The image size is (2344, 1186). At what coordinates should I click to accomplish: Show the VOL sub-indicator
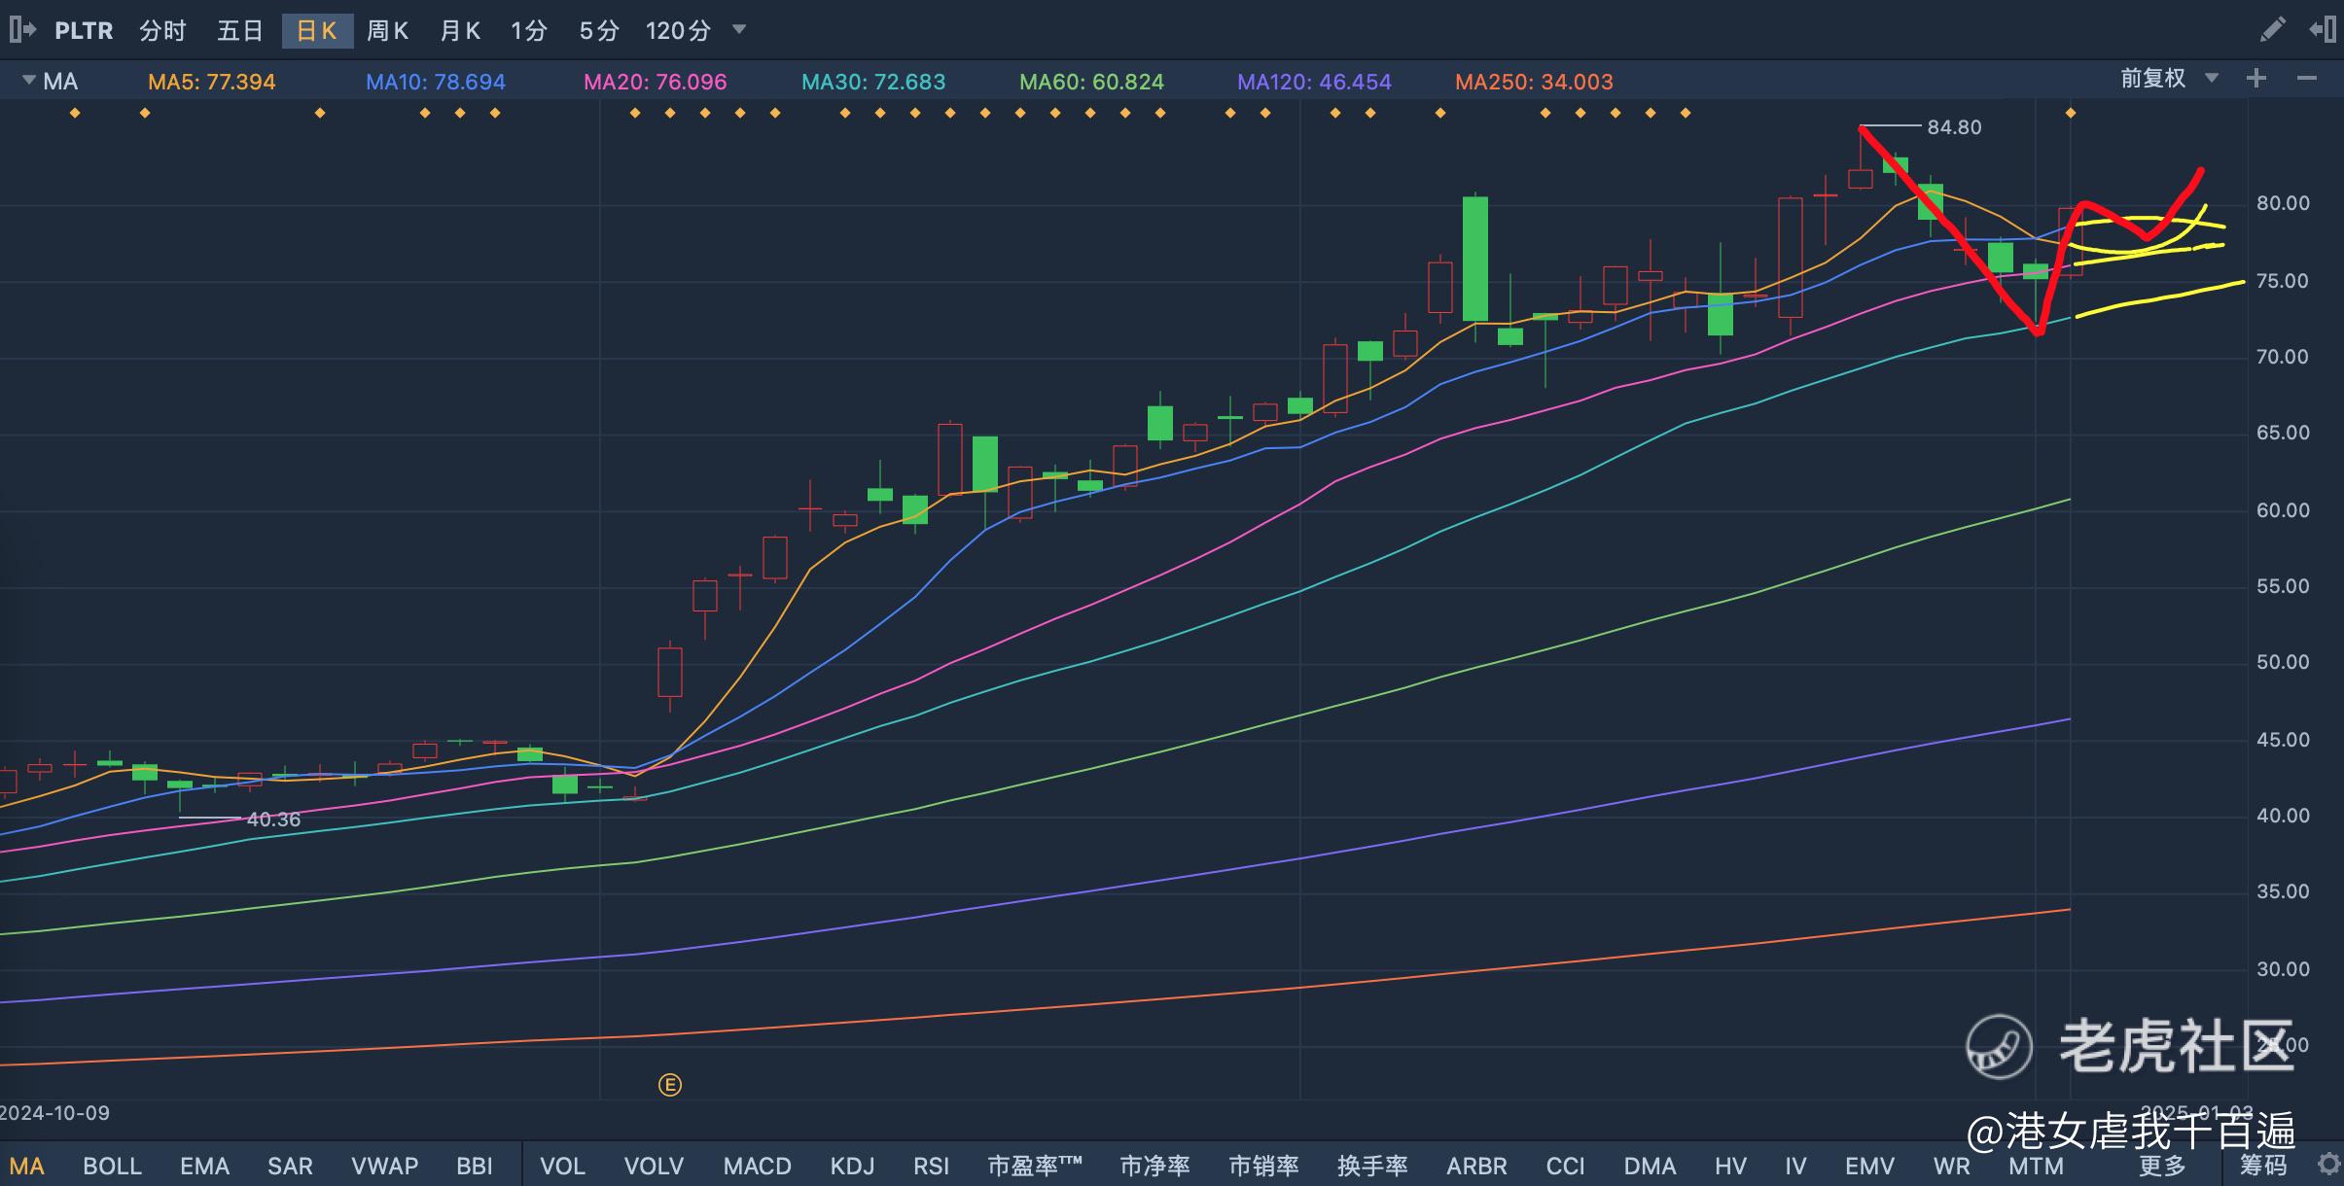(562, 1166)
